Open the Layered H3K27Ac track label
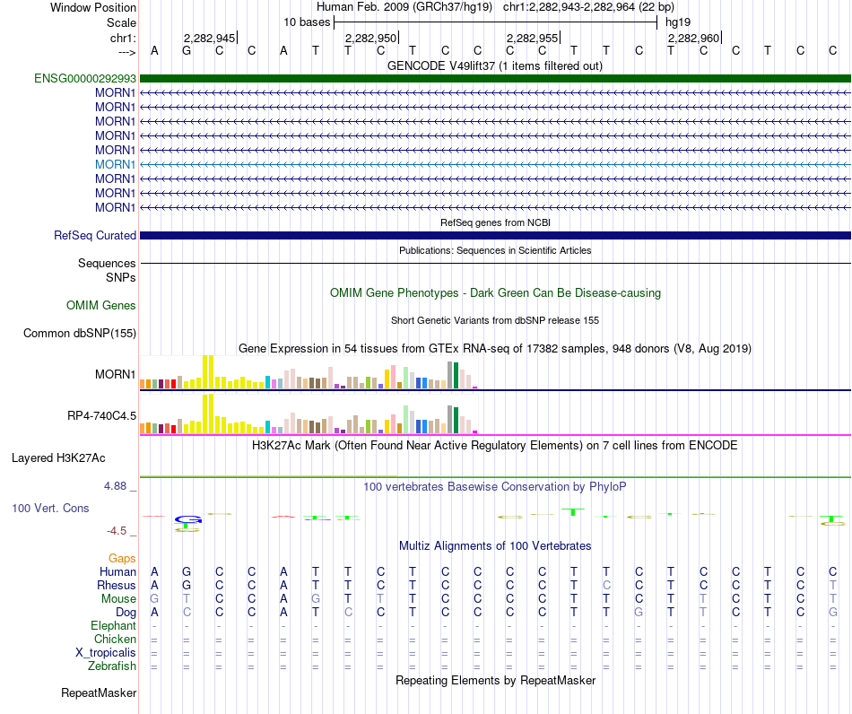This screenshot has height=714, width=852. tap(58, 458)
